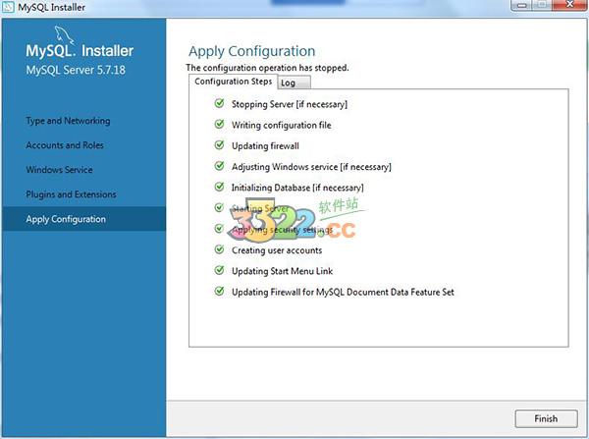Click checkmark for Updating Firewall for MySQL Document
The image size is (589, 439).
click(219, 292)
